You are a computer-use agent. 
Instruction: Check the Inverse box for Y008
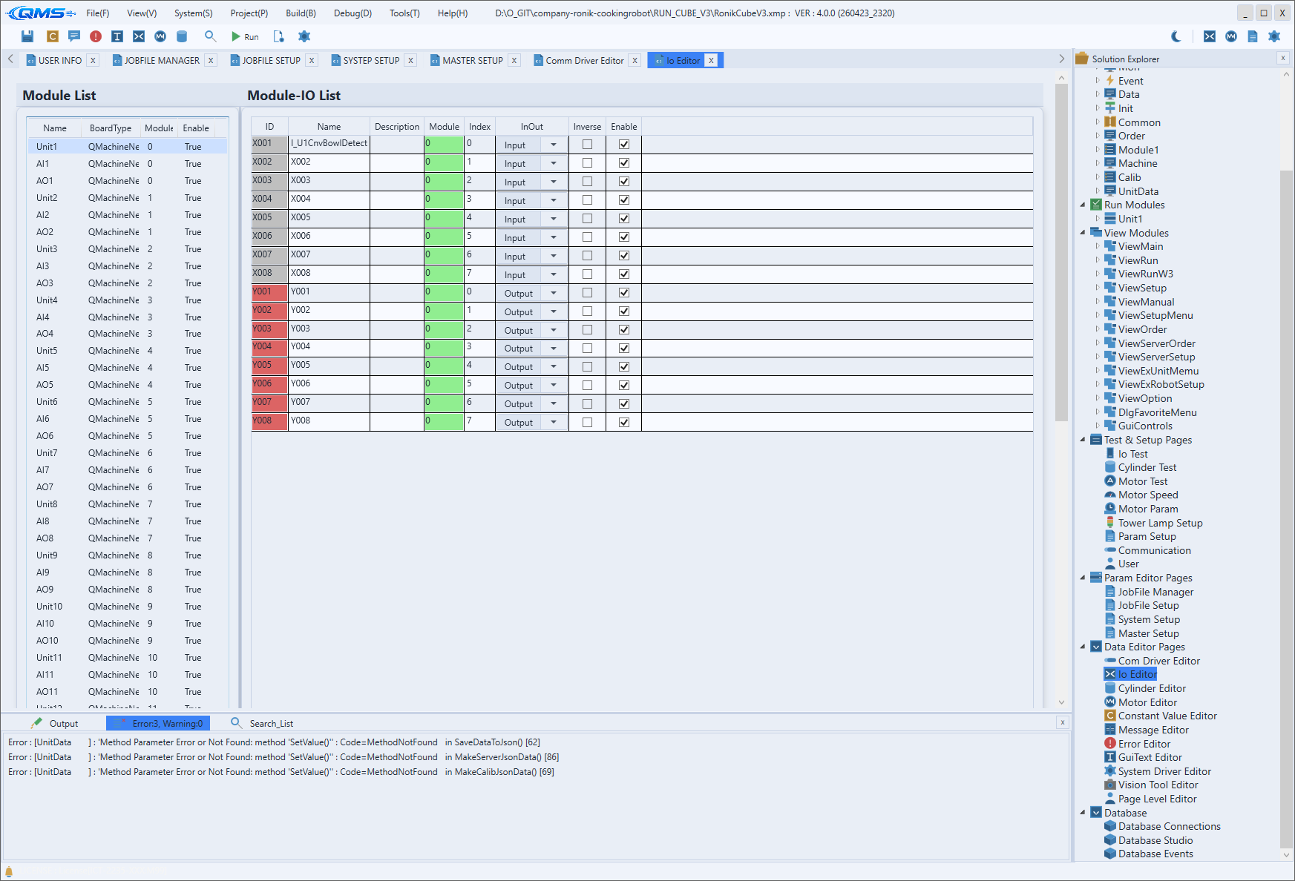pyautogui.click(x=587, y=422)
